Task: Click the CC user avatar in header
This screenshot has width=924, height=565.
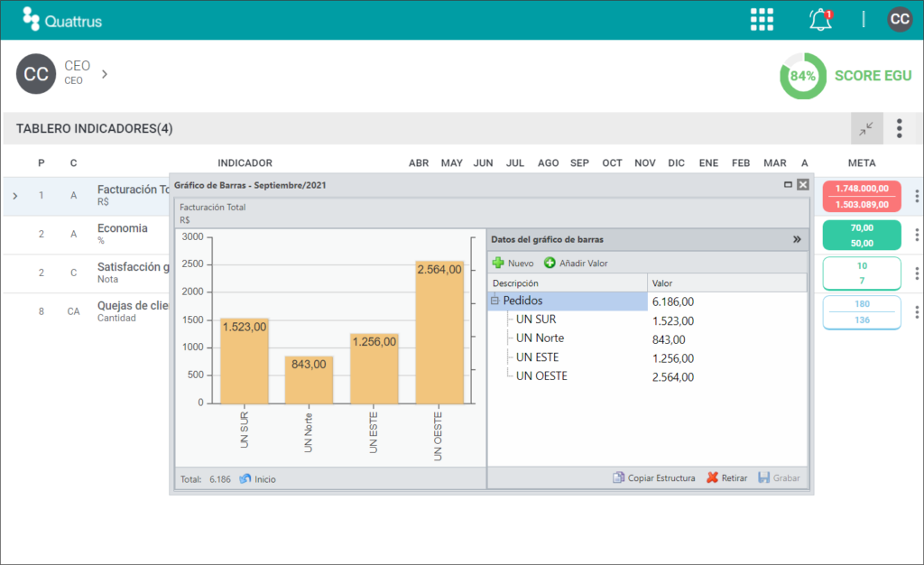Action: (x=900, y=20)
